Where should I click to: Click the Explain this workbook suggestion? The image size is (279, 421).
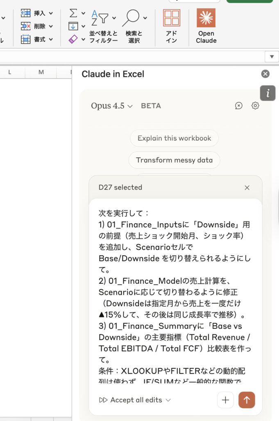coord(174,138)
